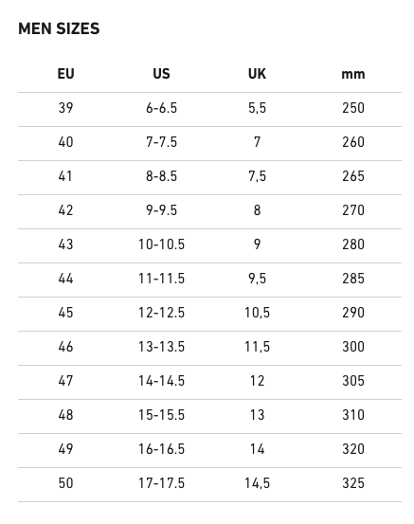Click the 325 mm cell
This screenshot has width=414, height=524.
point(353,483)
